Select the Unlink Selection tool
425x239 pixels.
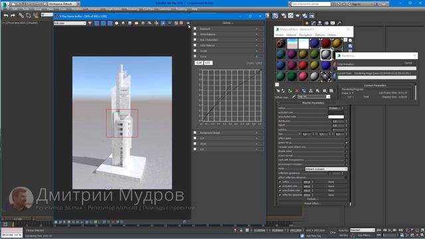tap(28, 16)
